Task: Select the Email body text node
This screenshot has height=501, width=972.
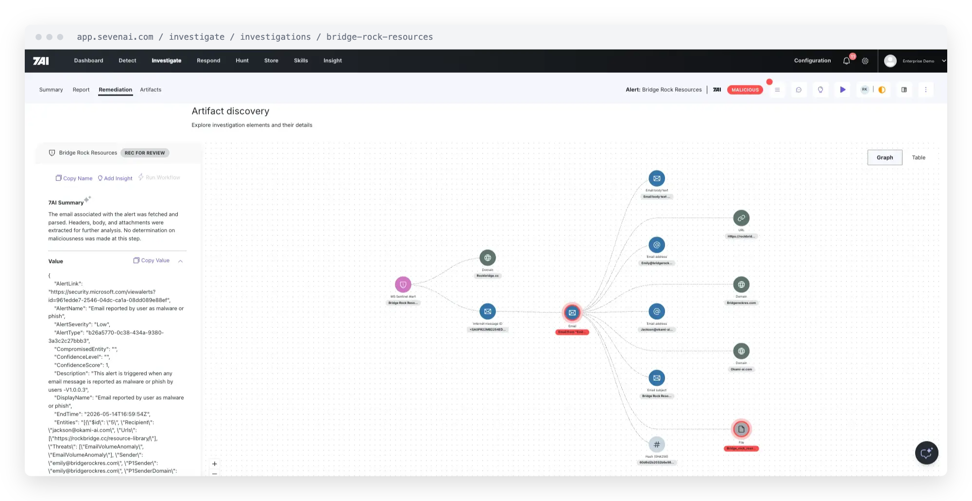Action: [657, 178]
